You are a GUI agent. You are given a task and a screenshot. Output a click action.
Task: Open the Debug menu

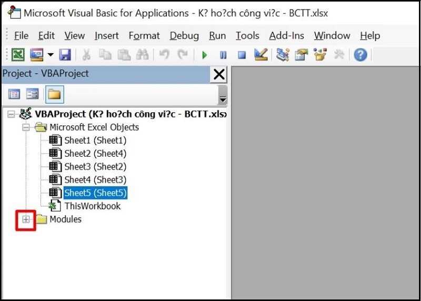(184, 36)
